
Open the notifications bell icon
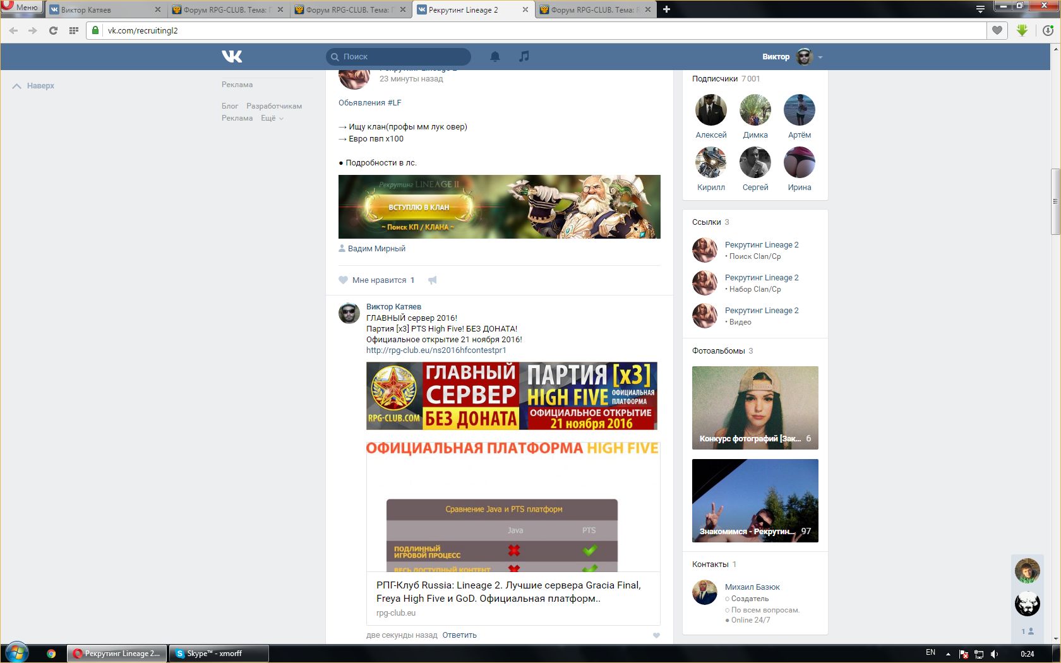pos(495,56)
